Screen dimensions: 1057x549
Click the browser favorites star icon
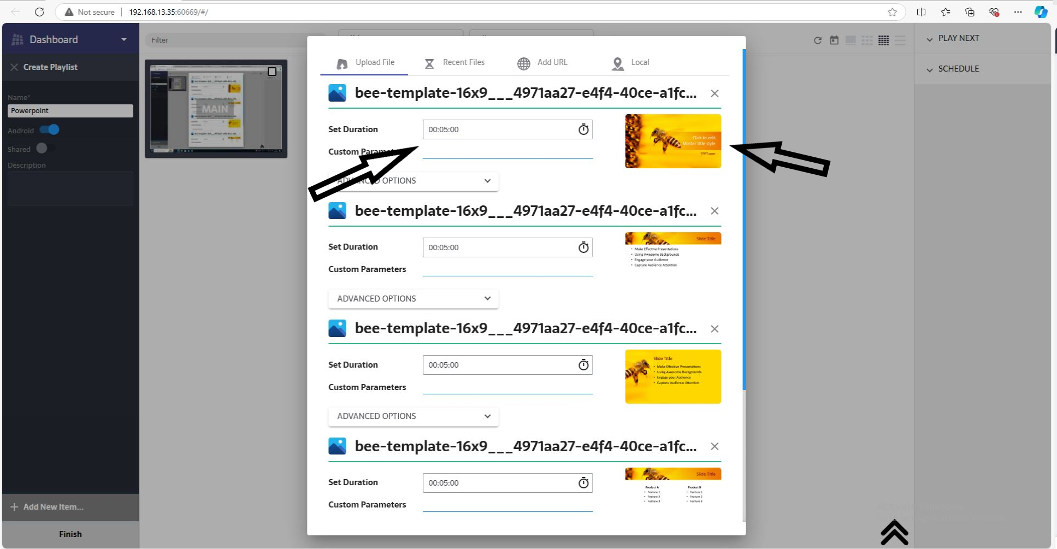(892, 12)
